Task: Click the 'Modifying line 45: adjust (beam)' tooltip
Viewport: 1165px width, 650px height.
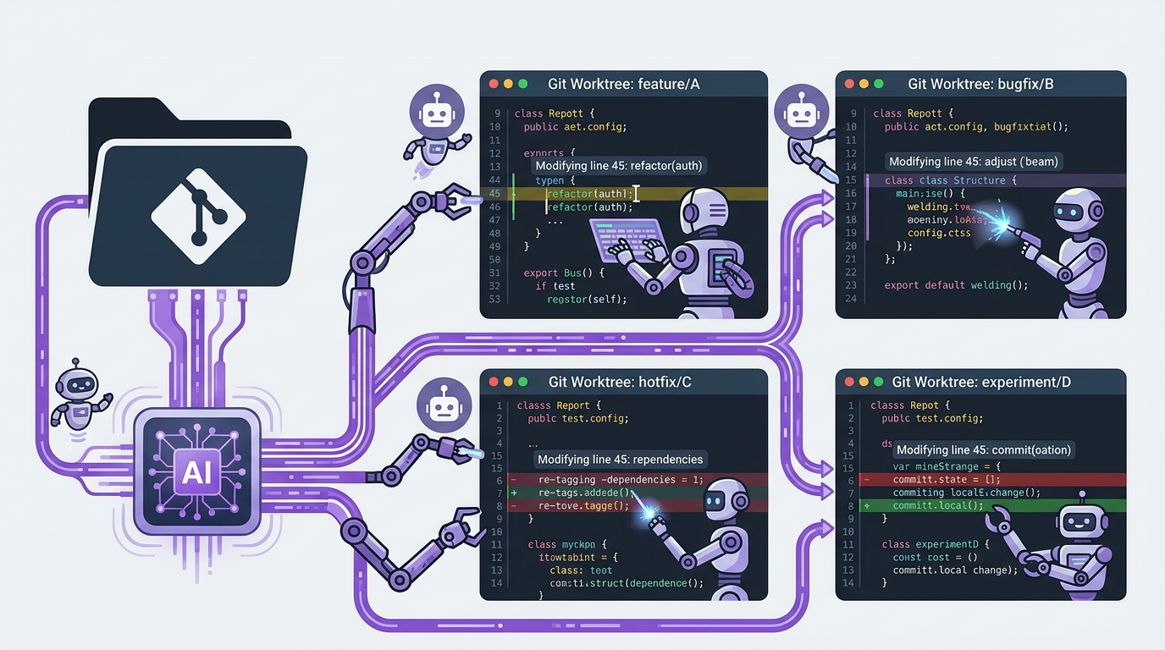Action: click(x=973, y=161)
